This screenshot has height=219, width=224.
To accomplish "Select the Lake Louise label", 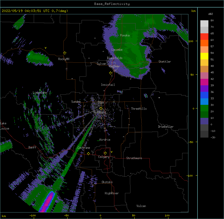I will pyautogui.click(x=5, y=126).
